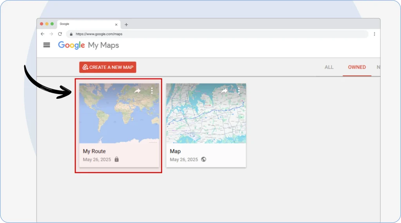Go back with the browser back arrow

(x=42, y=34)
